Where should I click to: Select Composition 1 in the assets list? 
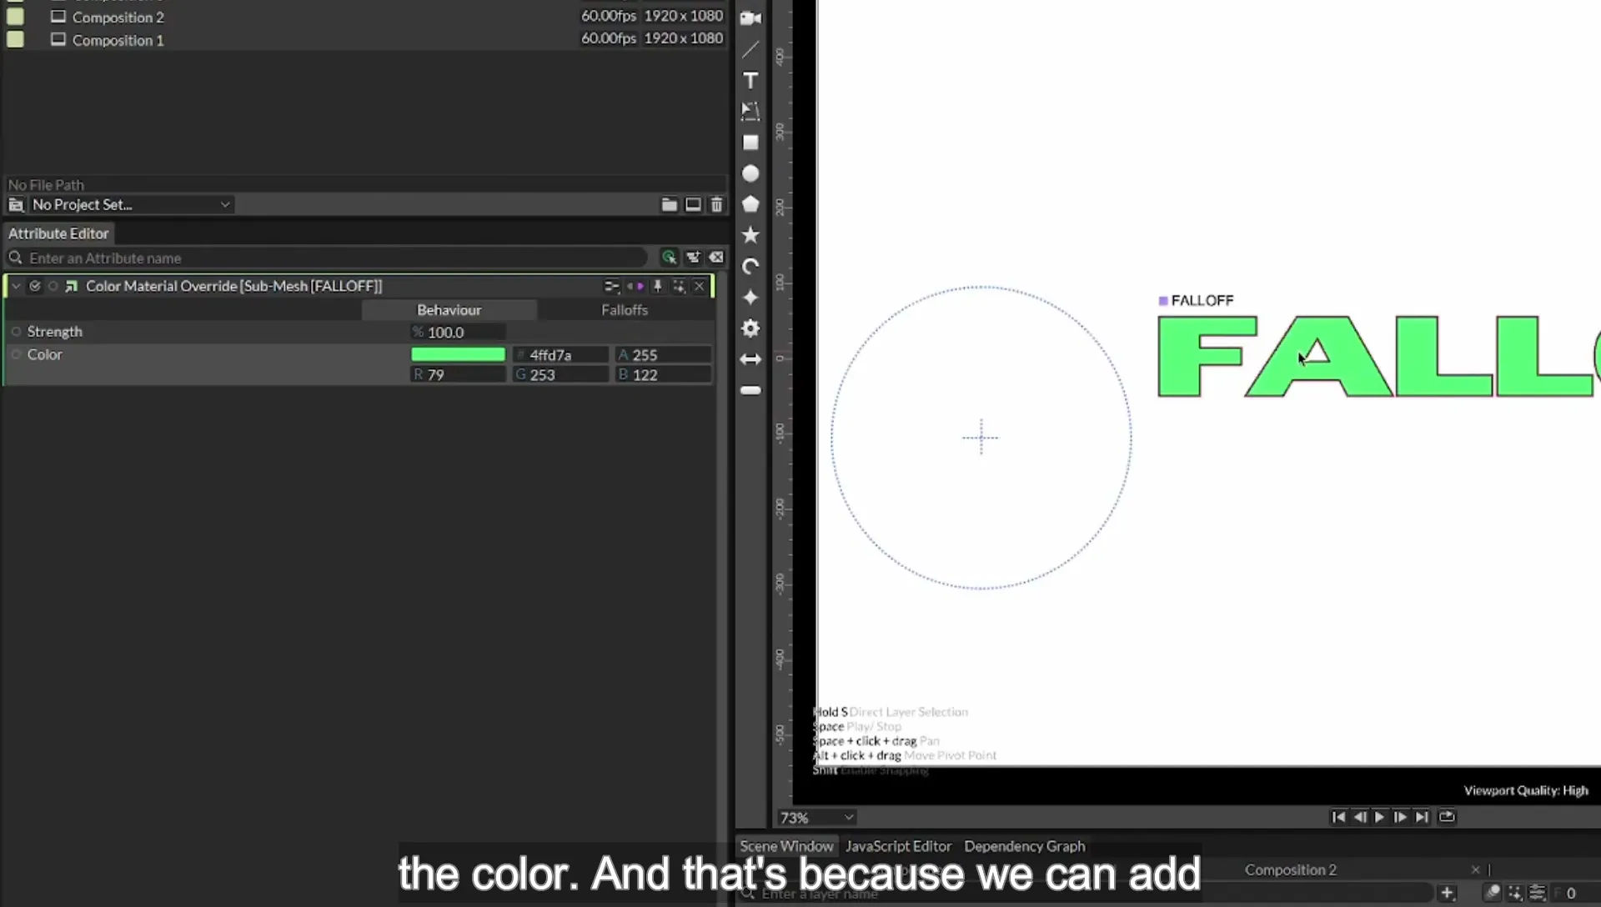click(x=118, y=40)
